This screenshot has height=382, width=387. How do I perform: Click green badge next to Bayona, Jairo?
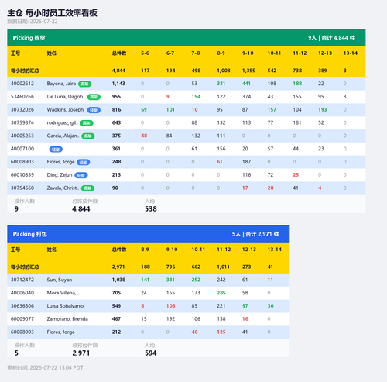(84, 84)
